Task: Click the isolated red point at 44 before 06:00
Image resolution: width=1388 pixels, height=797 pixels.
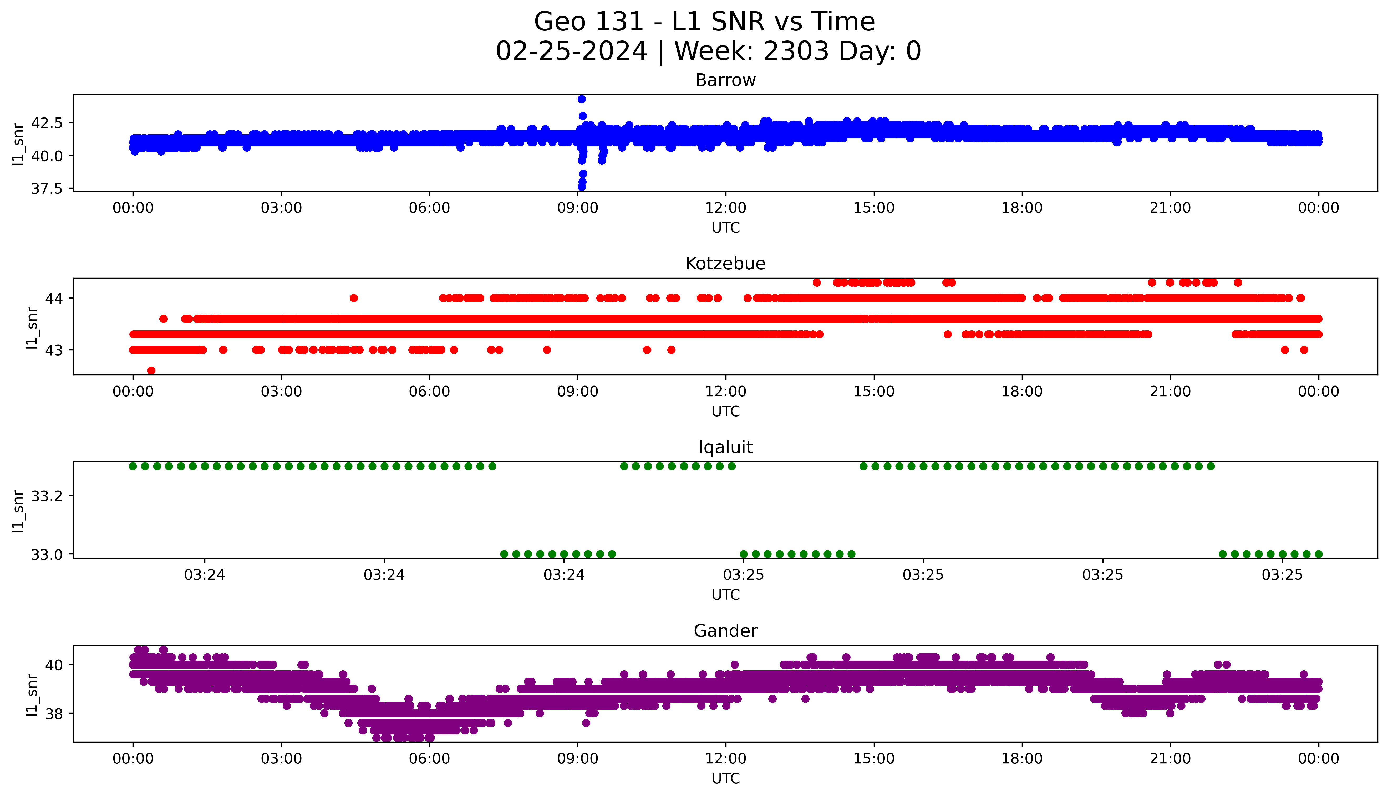Action: click(354, 298)
